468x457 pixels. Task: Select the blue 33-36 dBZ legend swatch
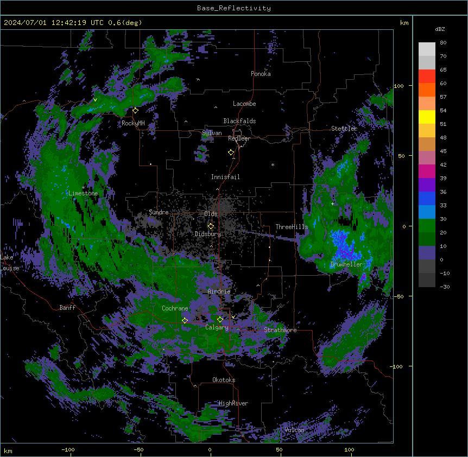(x=427, y=198)
